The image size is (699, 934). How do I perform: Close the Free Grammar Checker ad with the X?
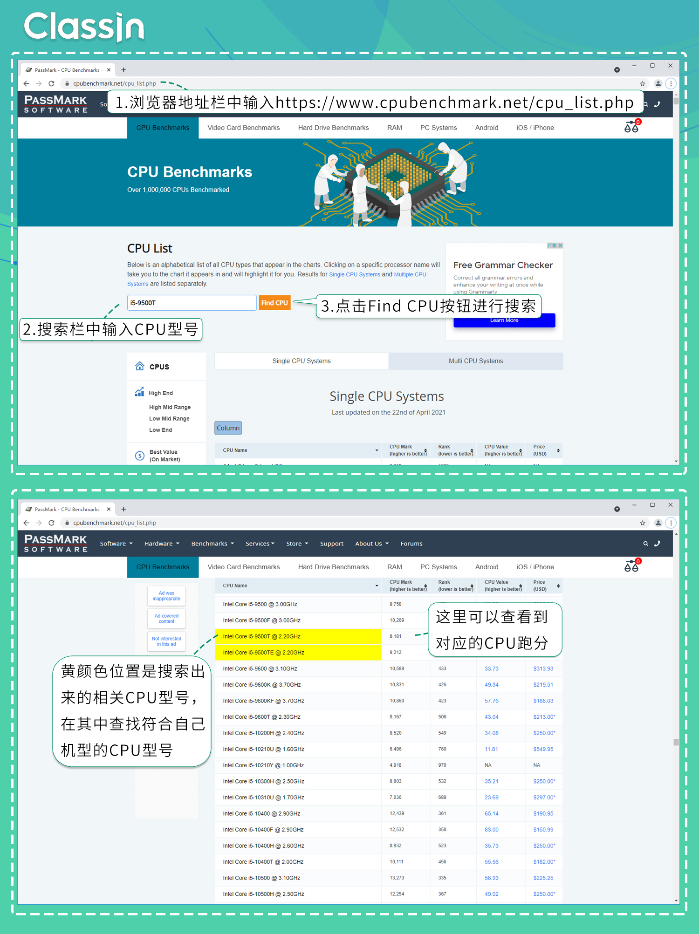[560, 245]
